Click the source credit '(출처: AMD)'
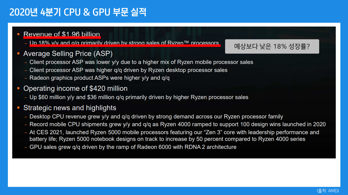 click(x=328, y=191)
